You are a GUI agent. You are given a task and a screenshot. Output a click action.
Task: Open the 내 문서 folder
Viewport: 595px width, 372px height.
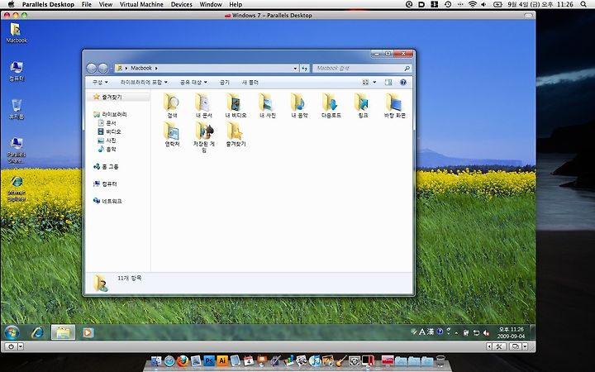pyautogui.click(x=204, y=106)
